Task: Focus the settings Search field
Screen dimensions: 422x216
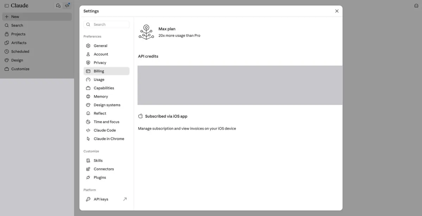Action: 107,25
